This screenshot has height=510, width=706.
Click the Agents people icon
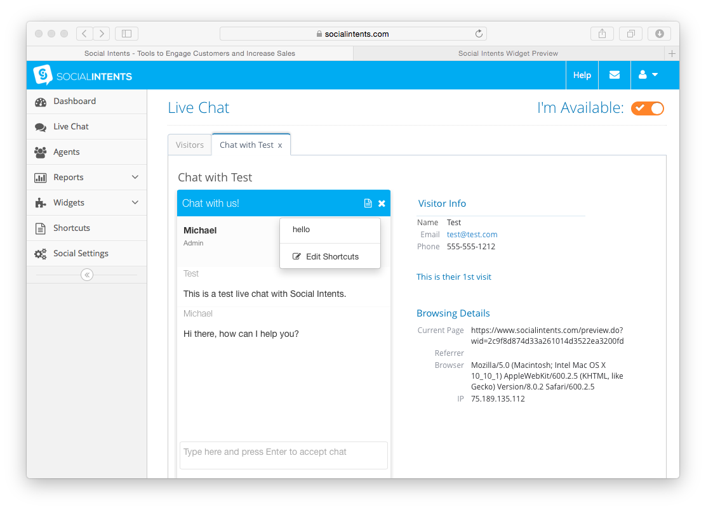point(41,152)
